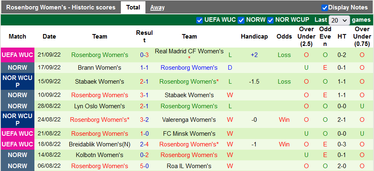374x171 pixels.
Task: Click Lyn Oslo Women's team link
Action: click(x=100, y=106)
